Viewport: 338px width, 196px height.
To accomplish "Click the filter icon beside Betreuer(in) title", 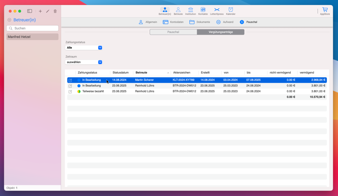I will (9, 20).
